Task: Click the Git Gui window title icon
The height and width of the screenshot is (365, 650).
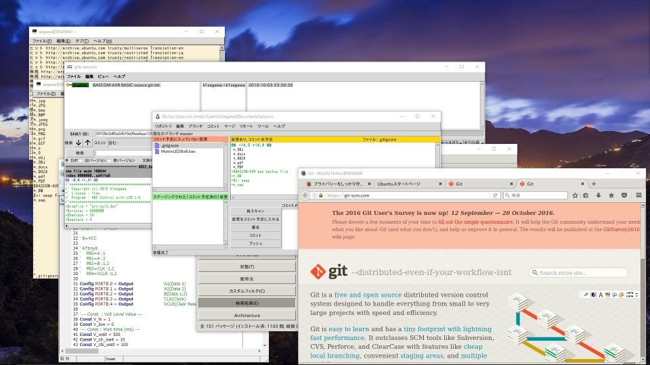Action: tap(158, 117)
